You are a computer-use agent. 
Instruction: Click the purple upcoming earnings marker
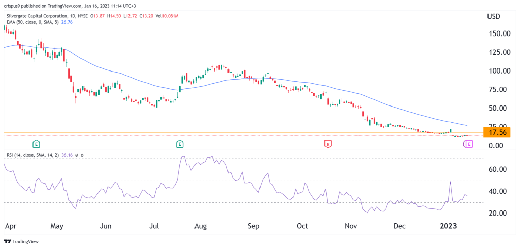(x=468, y=144)
